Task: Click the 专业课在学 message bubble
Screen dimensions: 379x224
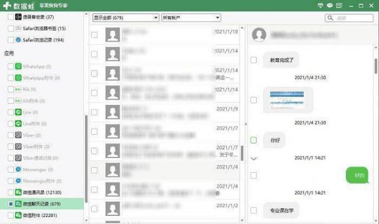Action: coord(281,210)
